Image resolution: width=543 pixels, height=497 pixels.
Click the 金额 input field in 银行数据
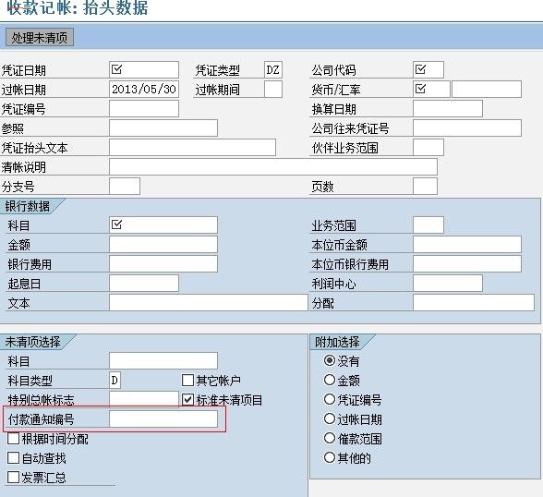pyautogui.click(x=163, y=244)
